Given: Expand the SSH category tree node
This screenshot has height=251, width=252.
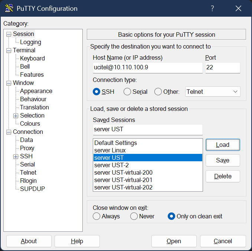Looking at the screenshot, I should click(x=16, y=156).
